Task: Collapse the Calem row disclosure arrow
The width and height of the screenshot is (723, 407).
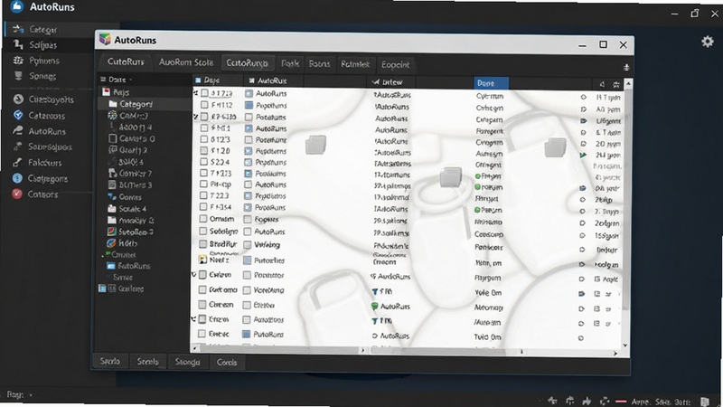Action: point(194,275)
